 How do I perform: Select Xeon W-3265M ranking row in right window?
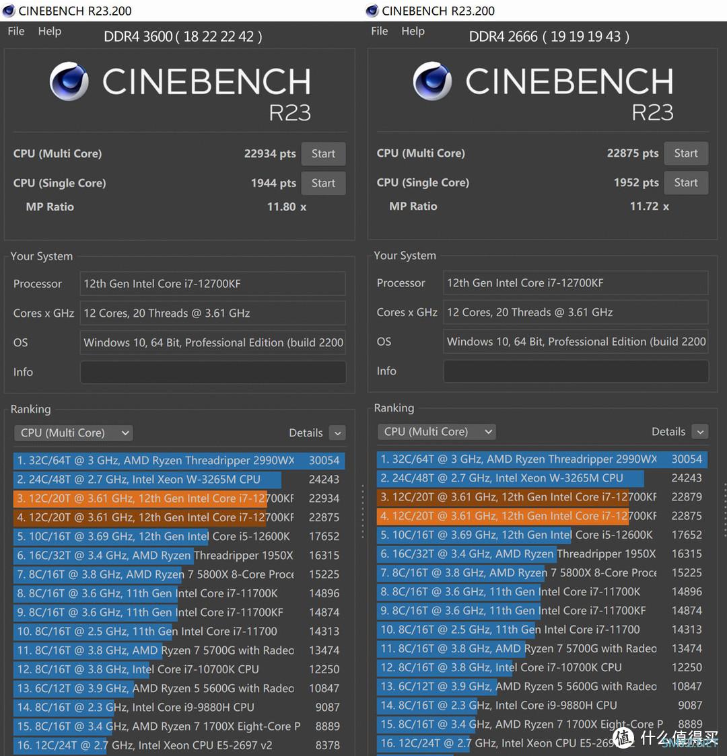543,478
